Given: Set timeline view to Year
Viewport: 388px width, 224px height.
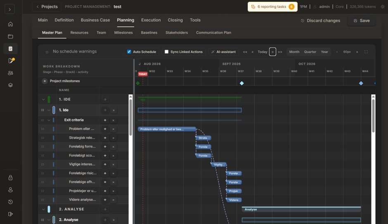Looking at the screenshot, I should (x=324, y=52).
